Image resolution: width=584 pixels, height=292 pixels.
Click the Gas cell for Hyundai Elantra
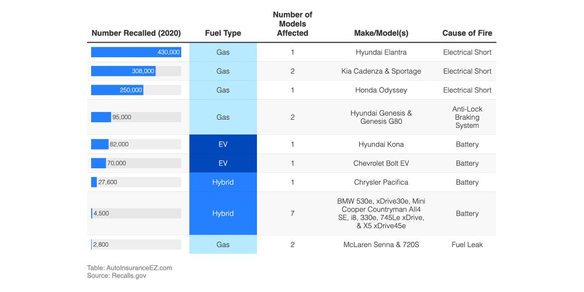pyautogui.click(x=223, y=53)
